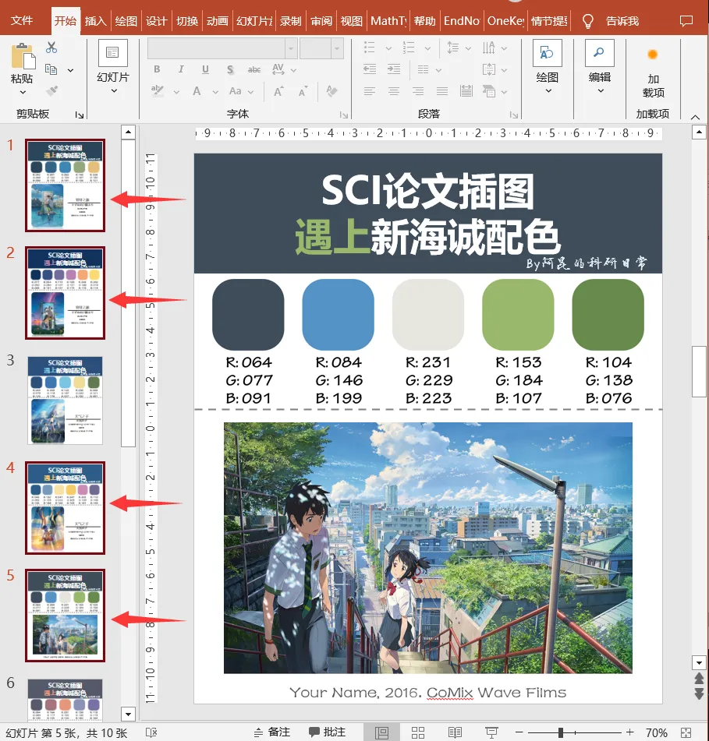
Task: Click the Copy icon in clipboard group
Action: point(51,69)
